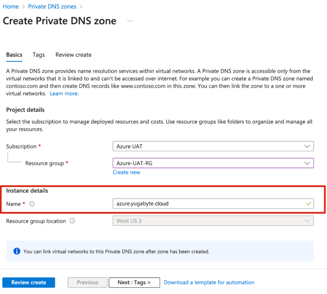Select the Basics tab
Viewport: 327px width, 294px height.
(x=14, y=55)
